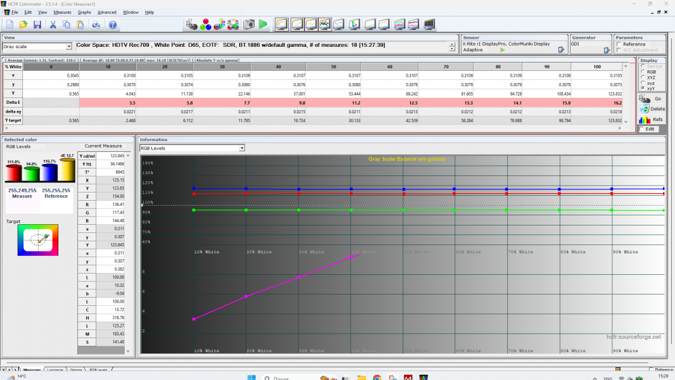Open the CIE diagram graph icon
Screen dimensions: 675x380
point(354,24)
